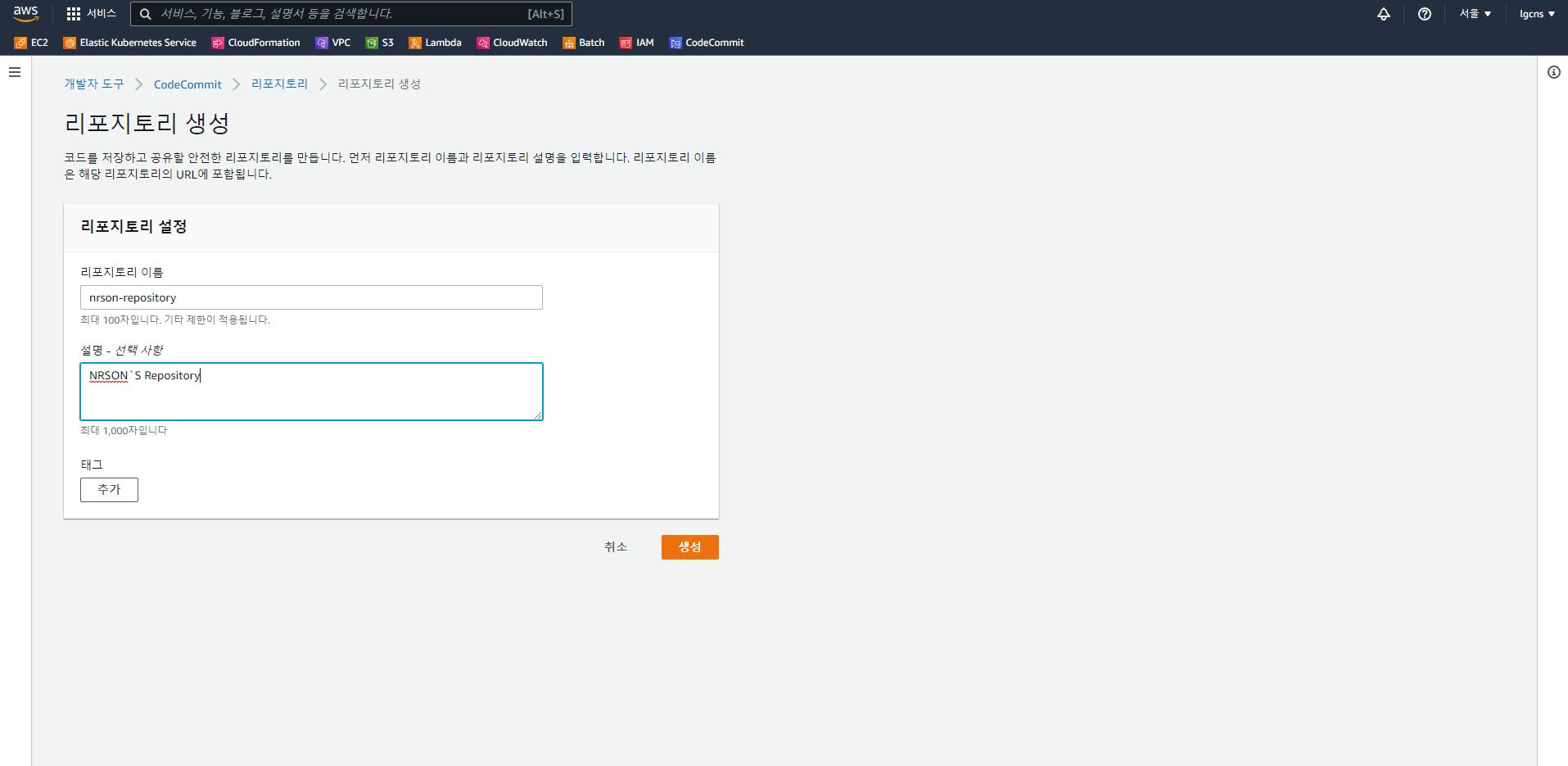Screen dimensions: 1568x766
Task: Open the info panel icon
Action: pyautogui.click(x=1553, y=72)
